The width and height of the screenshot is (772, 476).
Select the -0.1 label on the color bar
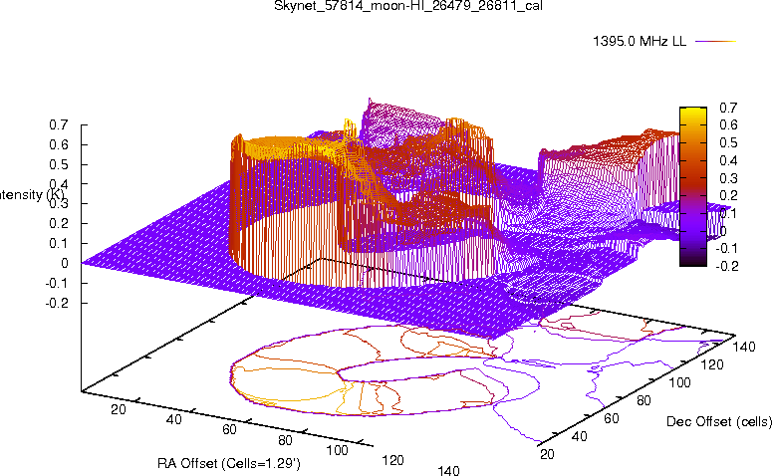click(x=727, y=249)
